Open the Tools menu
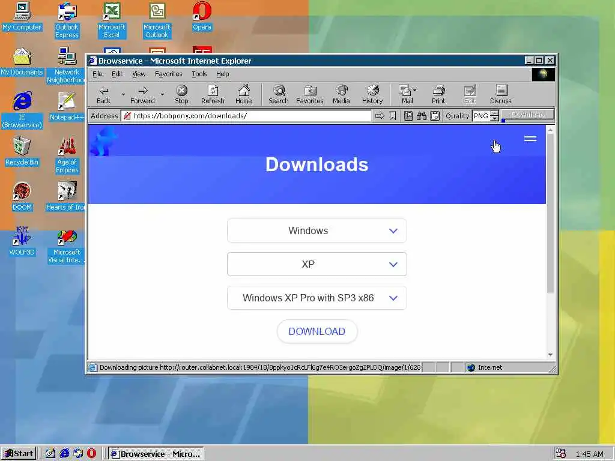 (199, 74)
